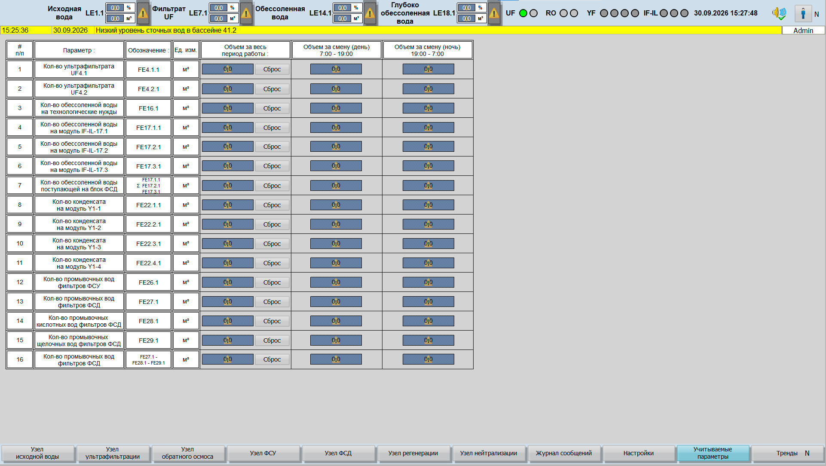Screen dimensions: 826x466
Task: Reset total volume for FE4.2.1
Action: pyautogui.click(x=272, y=89)
